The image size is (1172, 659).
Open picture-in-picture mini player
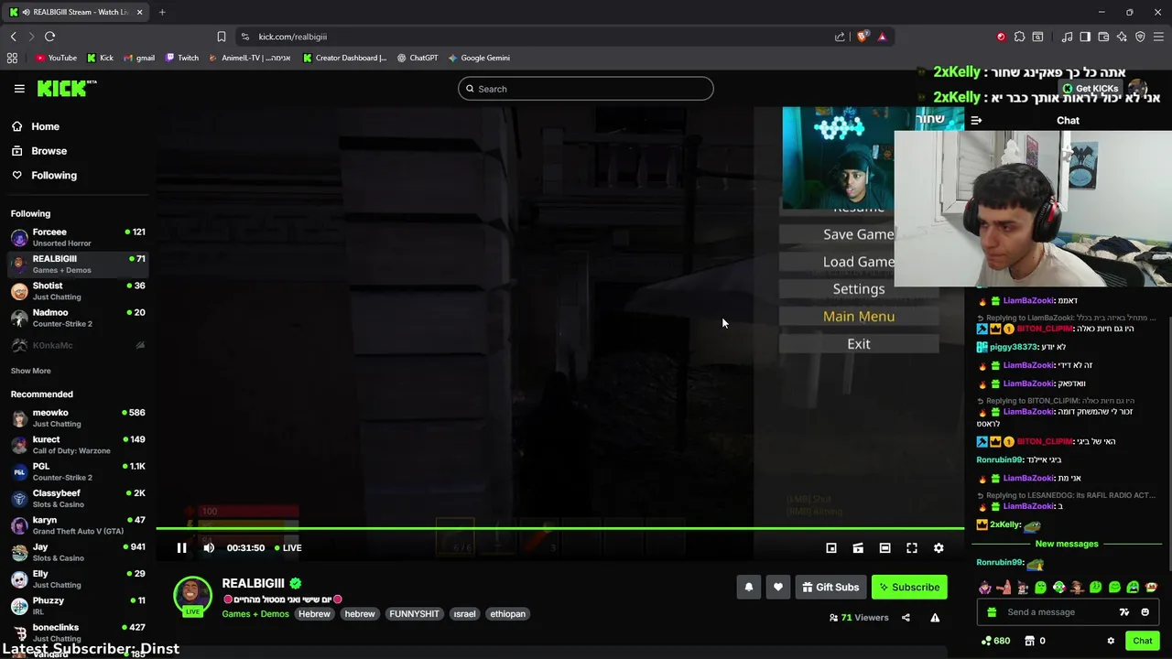[x=831, y=547]
